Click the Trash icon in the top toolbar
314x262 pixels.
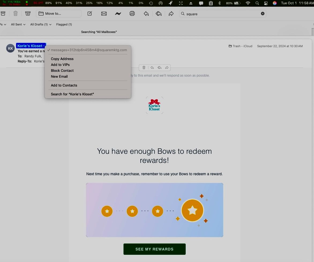pos(16,14)
